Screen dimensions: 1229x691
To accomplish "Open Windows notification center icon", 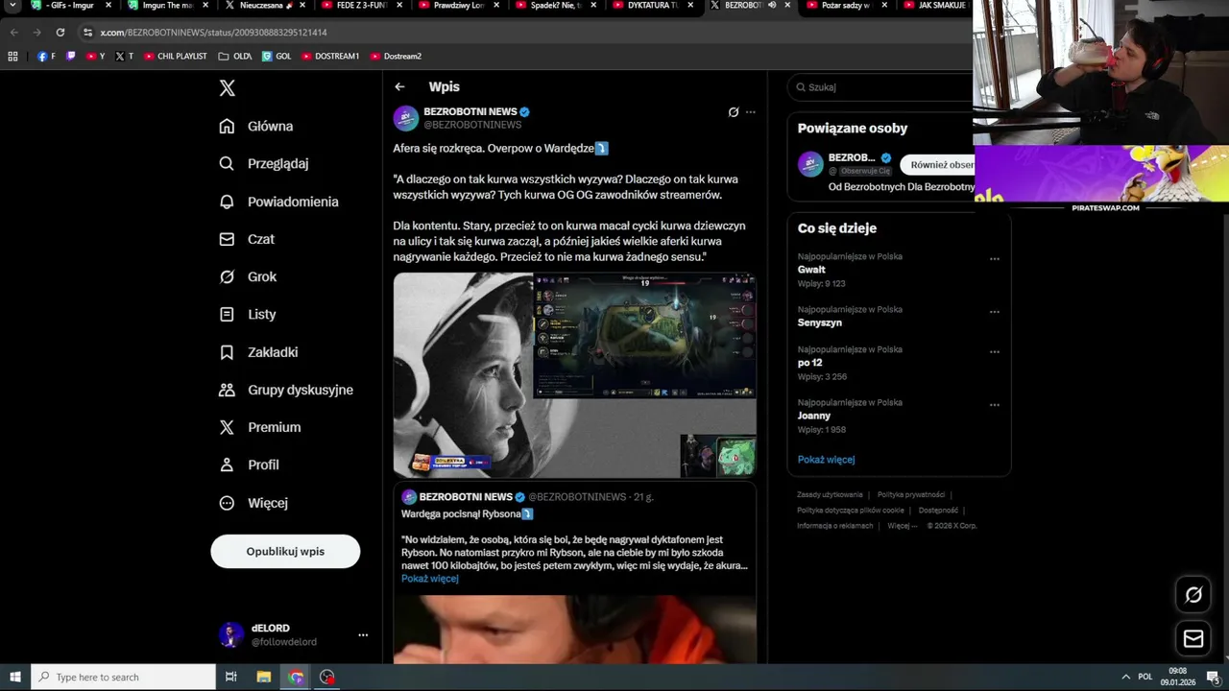I will click(x=1213, y=677).
